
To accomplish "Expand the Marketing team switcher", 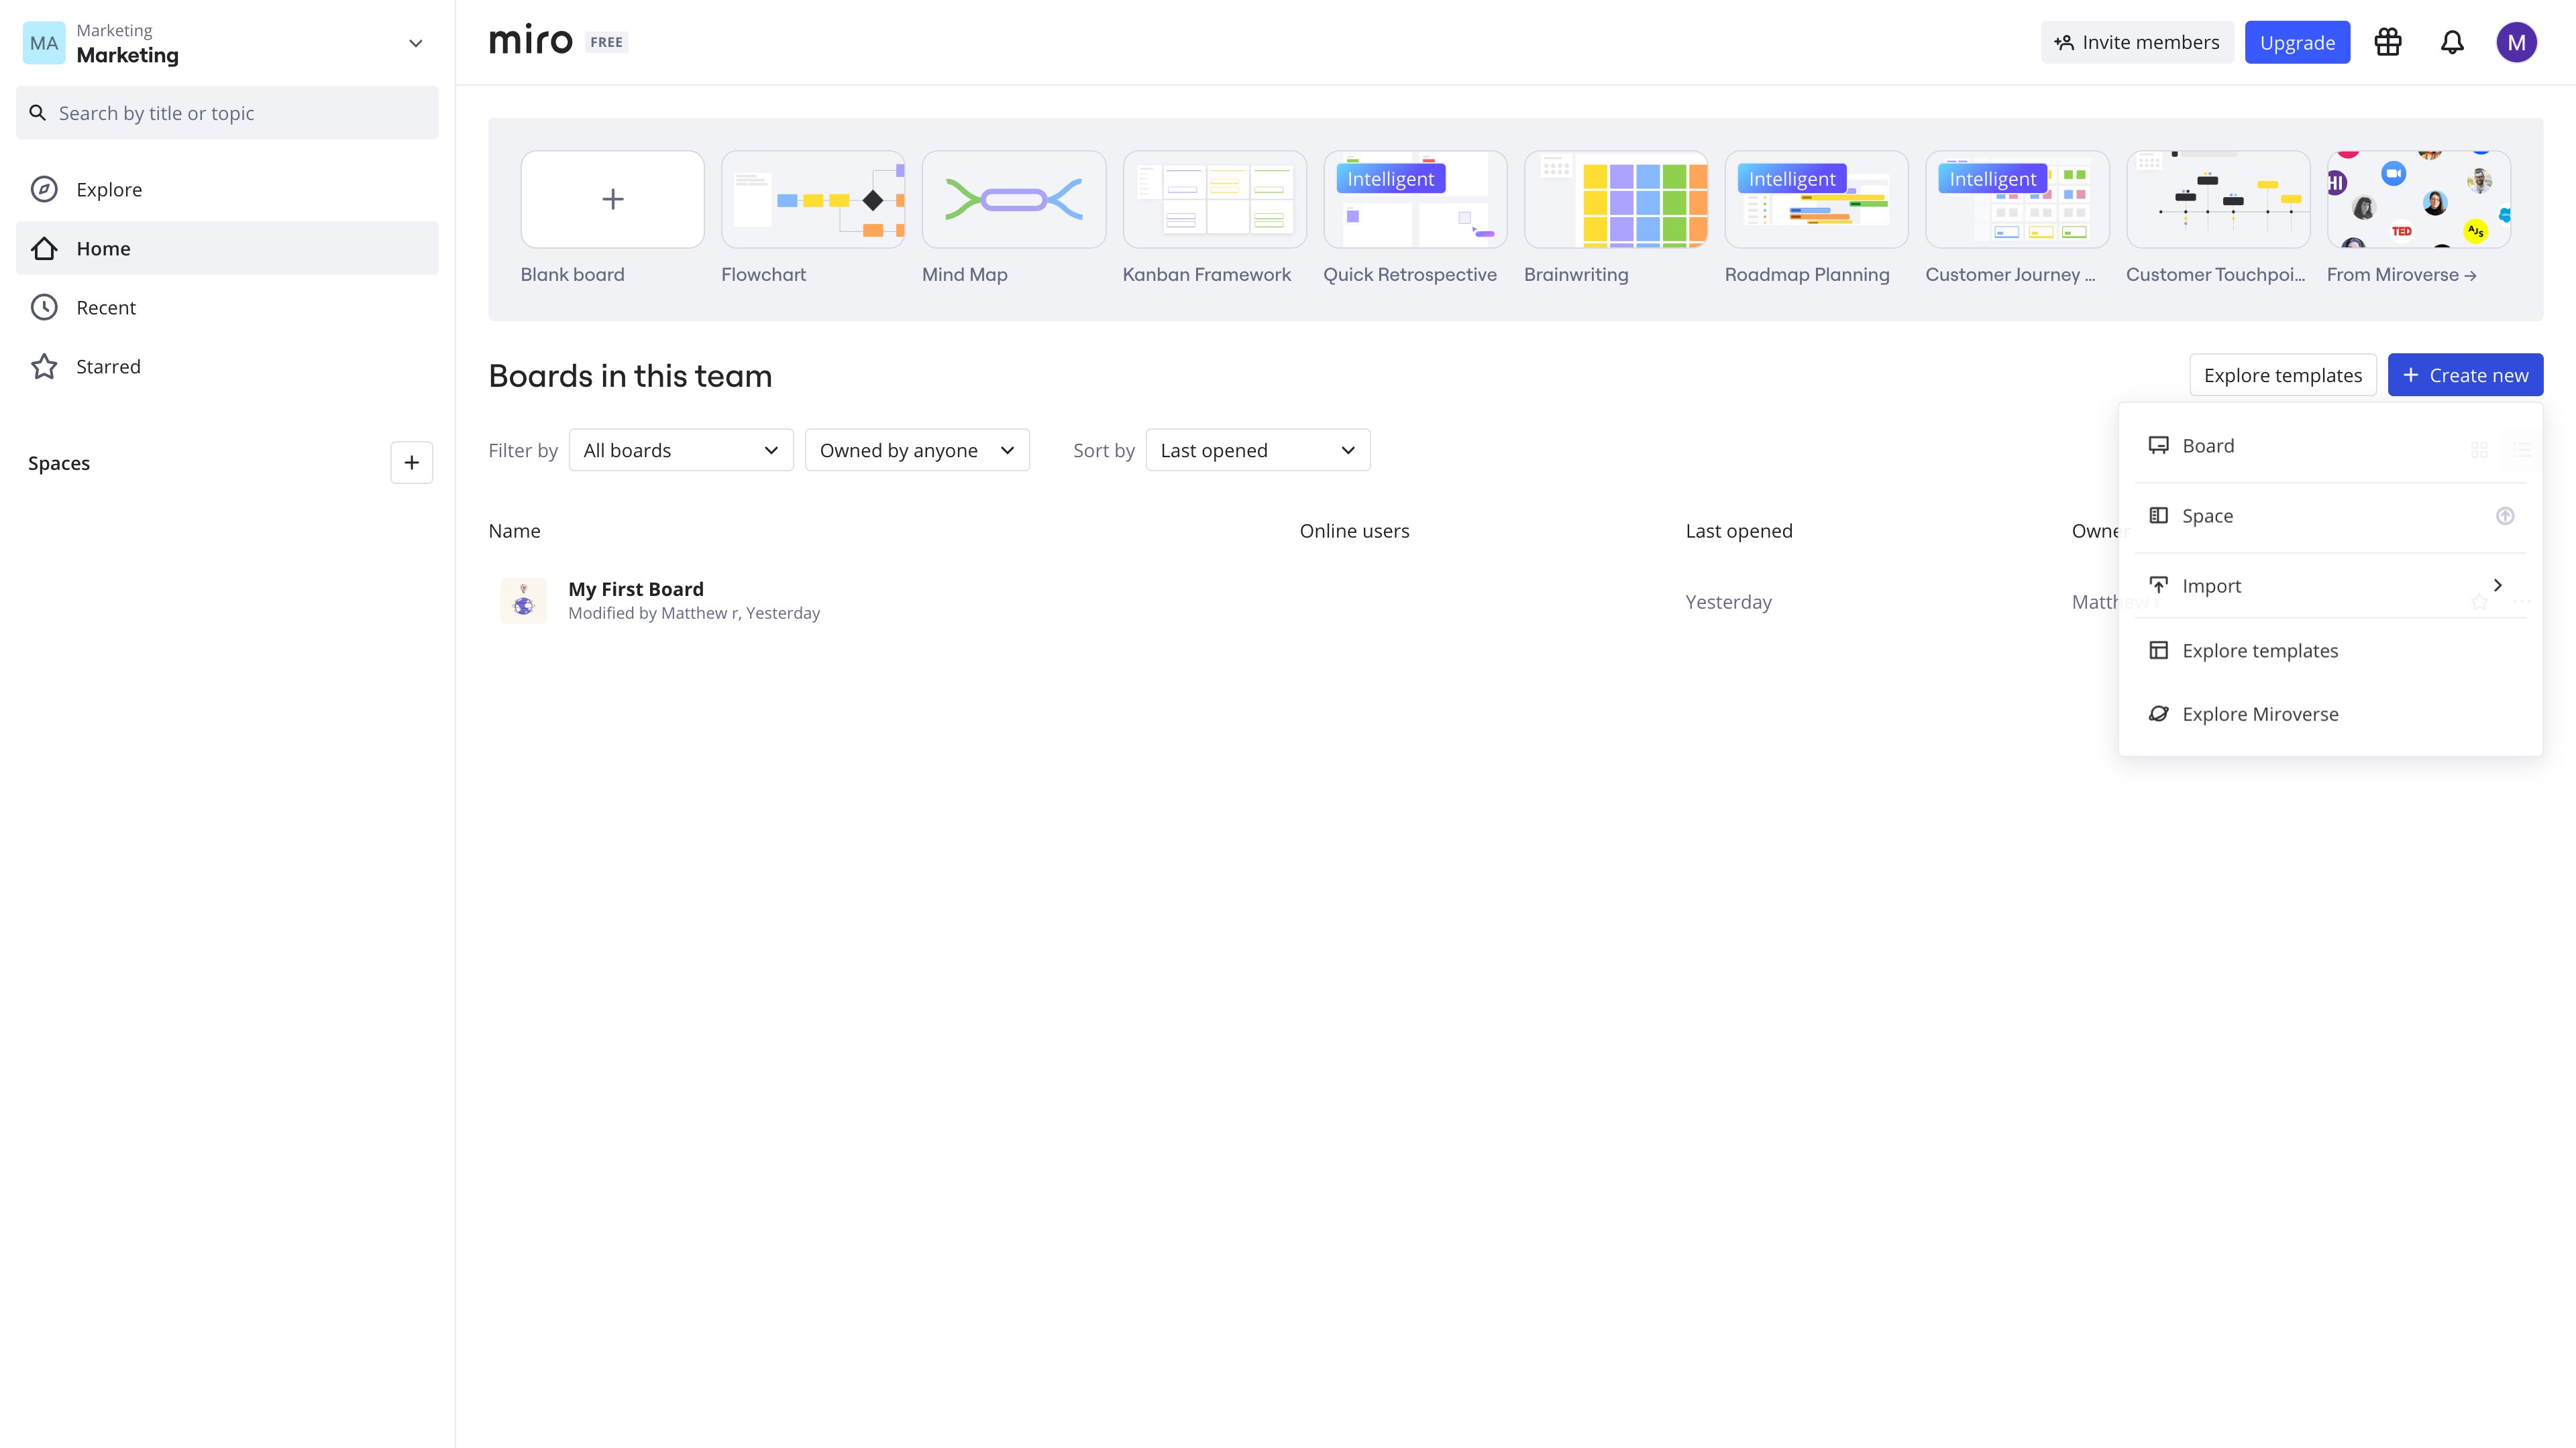I will 416,43.
